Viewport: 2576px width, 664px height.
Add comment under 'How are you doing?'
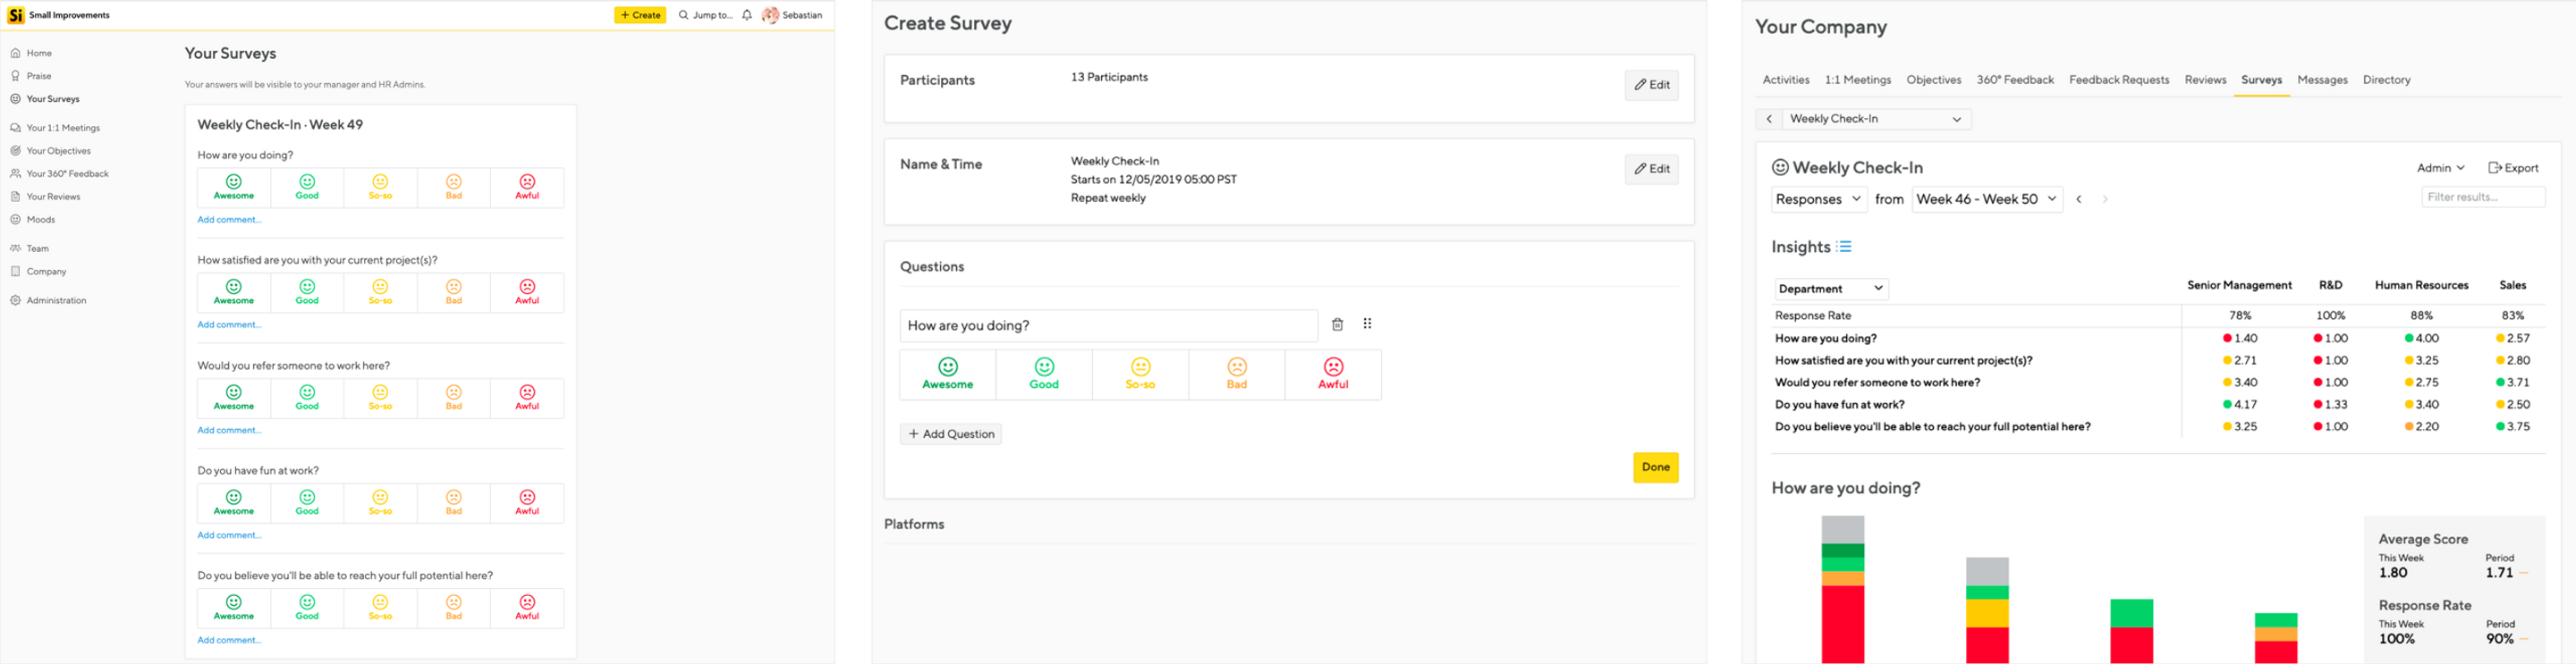click(229, 220)
